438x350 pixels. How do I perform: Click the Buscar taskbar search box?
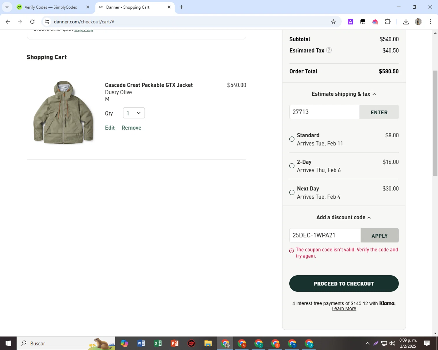(x=66, y=343)
